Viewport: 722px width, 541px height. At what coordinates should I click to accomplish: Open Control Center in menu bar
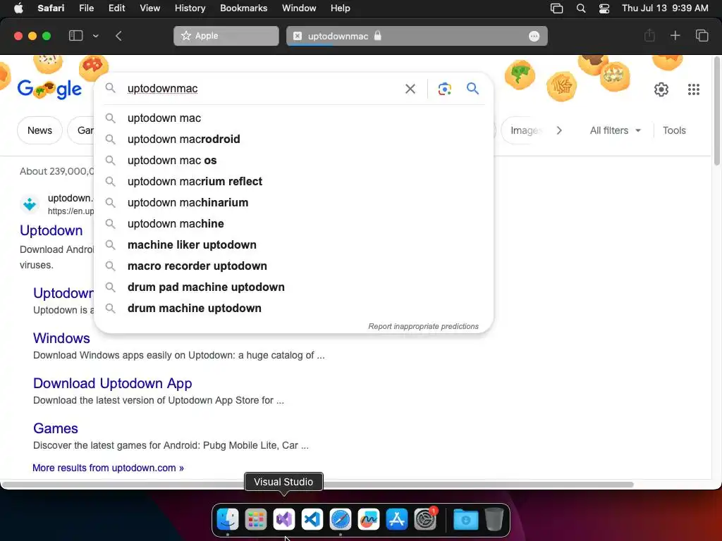click(x=604, y=8)
